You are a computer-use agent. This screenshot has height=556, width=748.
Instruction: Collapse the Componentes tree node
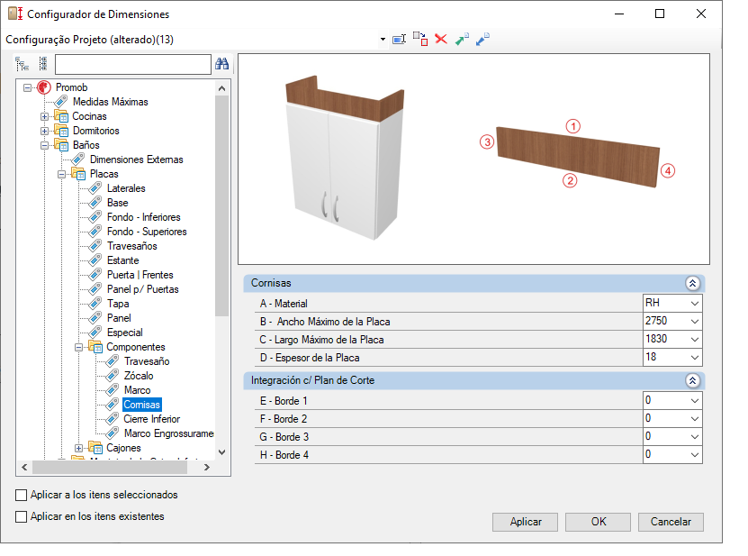[78, 347]
